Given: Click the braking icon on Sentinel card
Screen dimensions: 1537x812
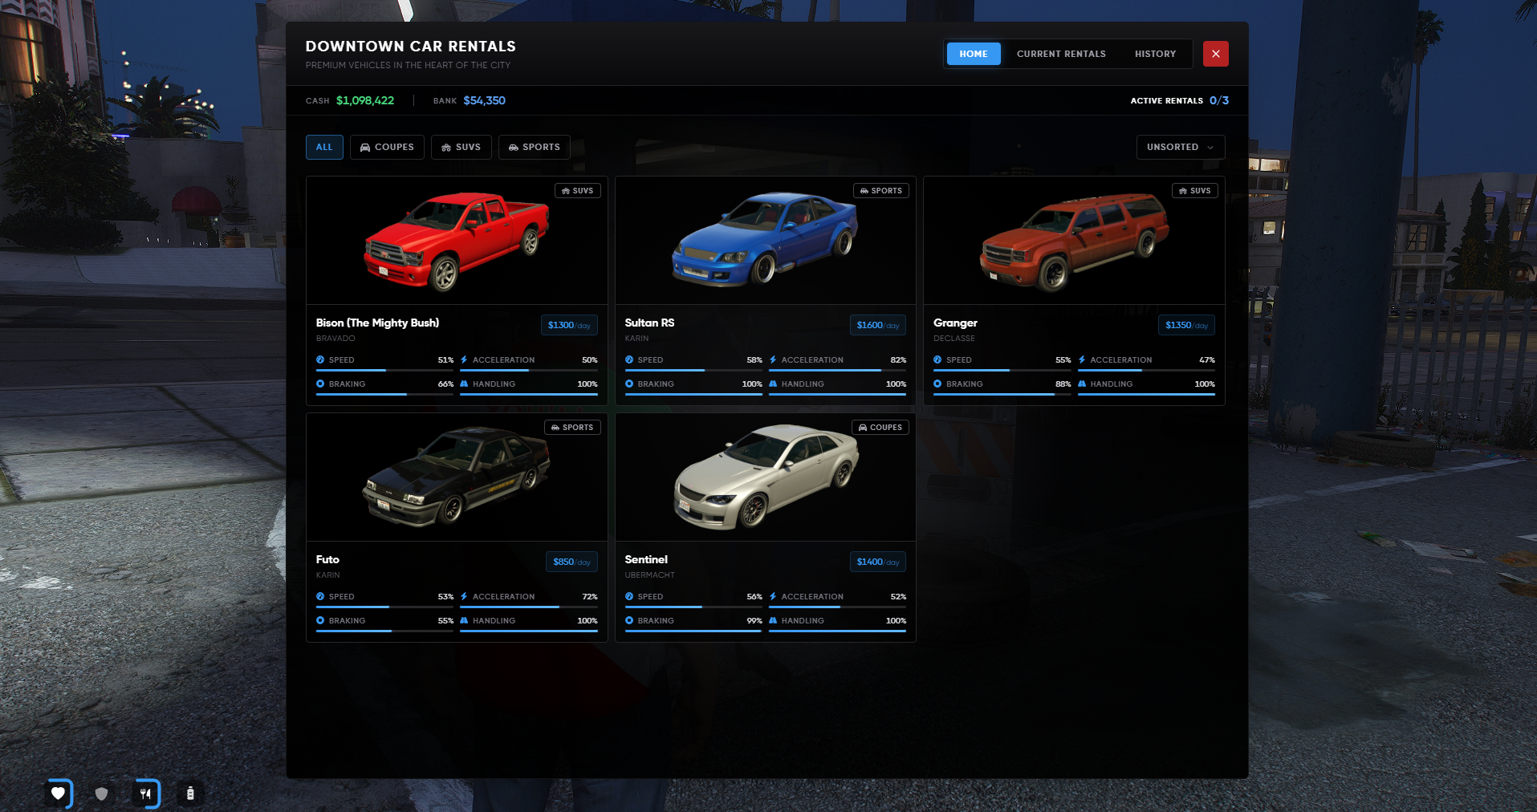Looking at the screenshot, I should pyautogui.click(x=629, y=620).
